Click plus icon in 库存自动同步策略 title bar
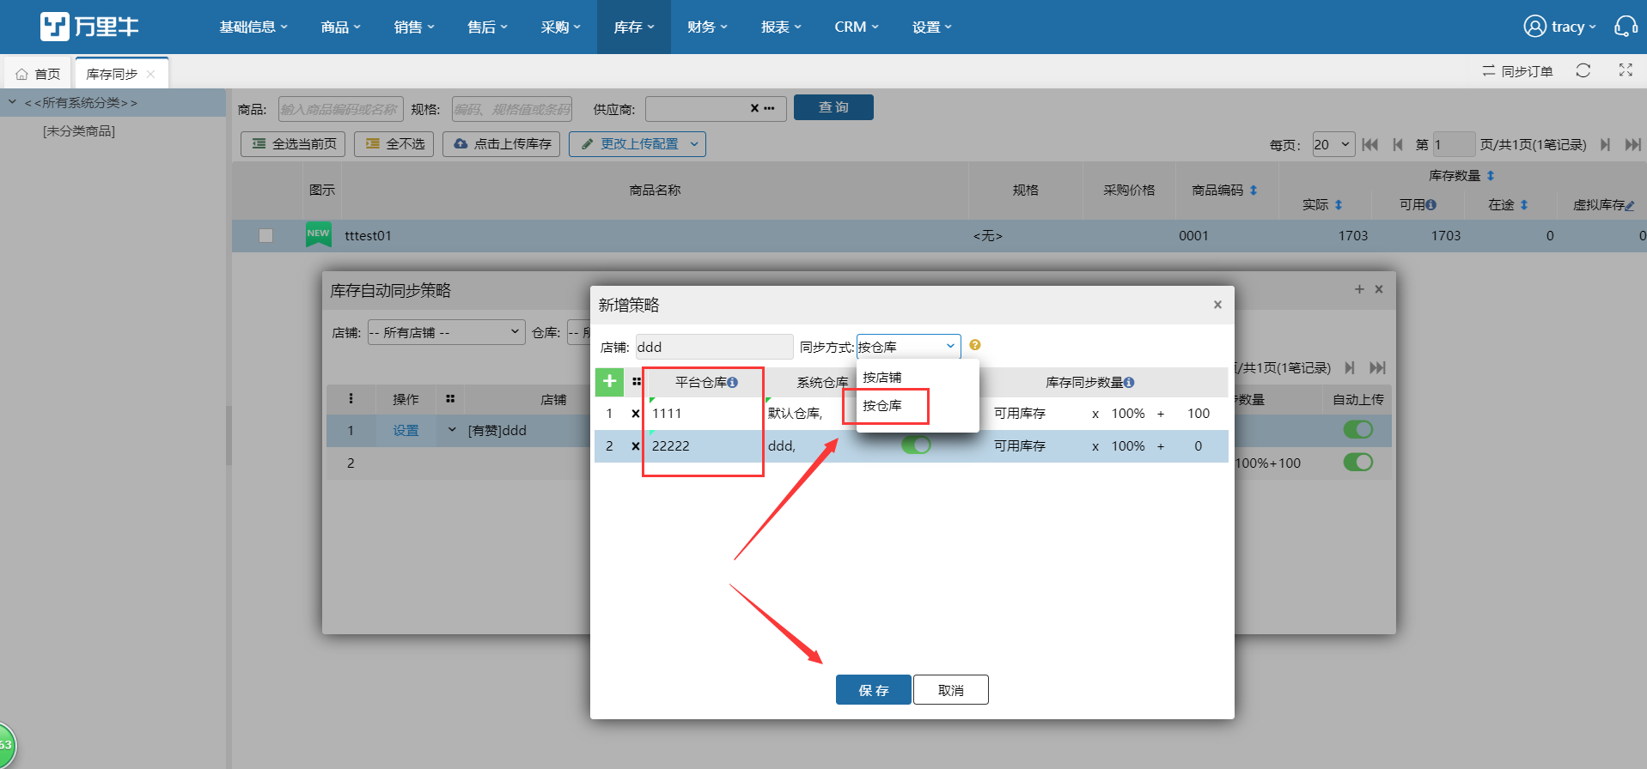 [x=1359, y=289]
